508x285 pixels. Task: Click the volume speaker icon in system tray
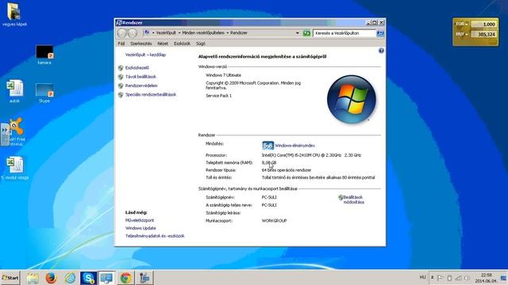(x=467, y=278)
